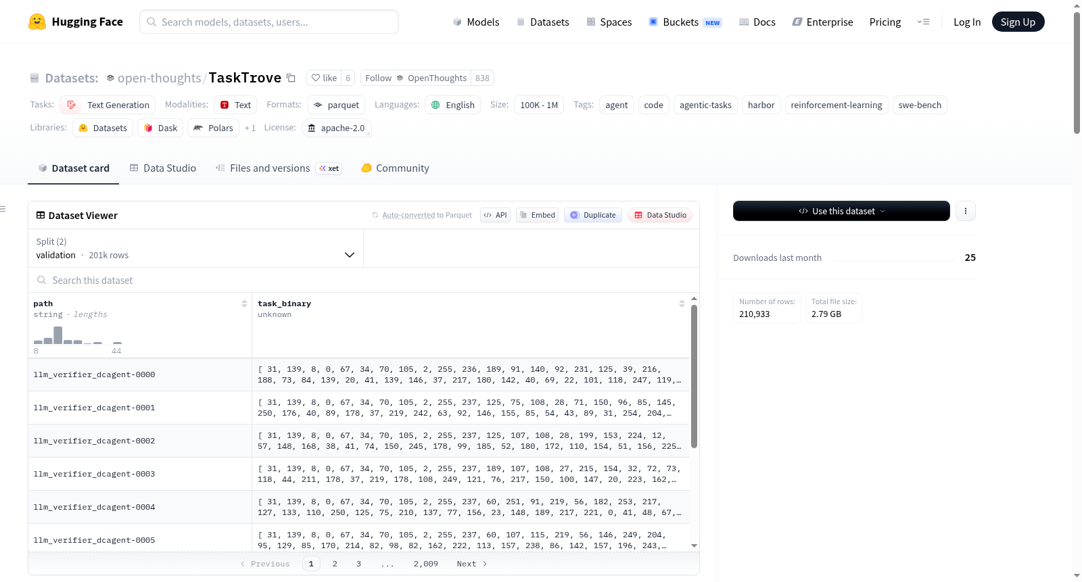Click the 100K - 1M size tag
1082x582 pixels.
(x=539, y=105)
